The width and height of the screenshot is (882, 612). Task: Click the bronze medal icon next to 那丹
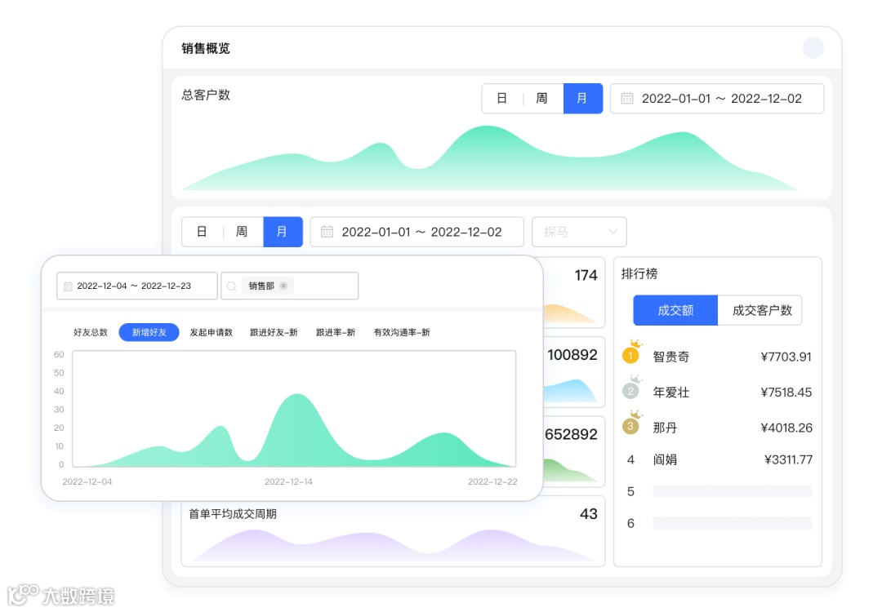pos(630,427)
